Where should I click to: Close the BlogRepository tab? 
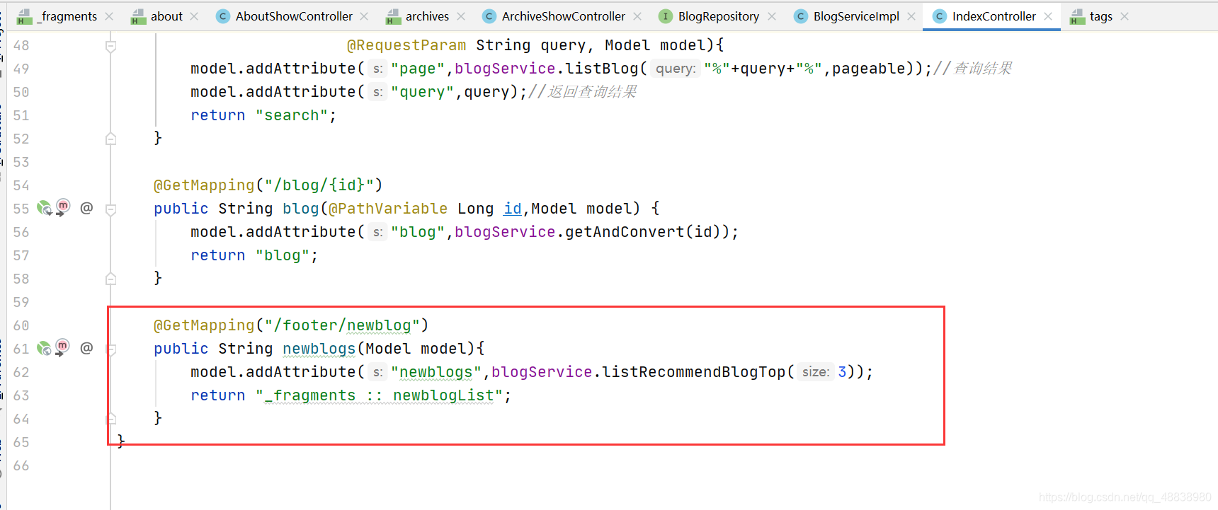pos(772,16)
